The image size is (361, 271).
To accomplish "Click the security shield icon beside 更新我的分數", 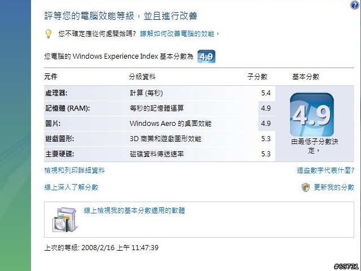I will point(306,187).
